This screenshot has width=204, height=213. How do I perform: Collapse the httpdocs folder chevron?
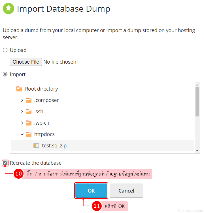[x=22, y=134]
